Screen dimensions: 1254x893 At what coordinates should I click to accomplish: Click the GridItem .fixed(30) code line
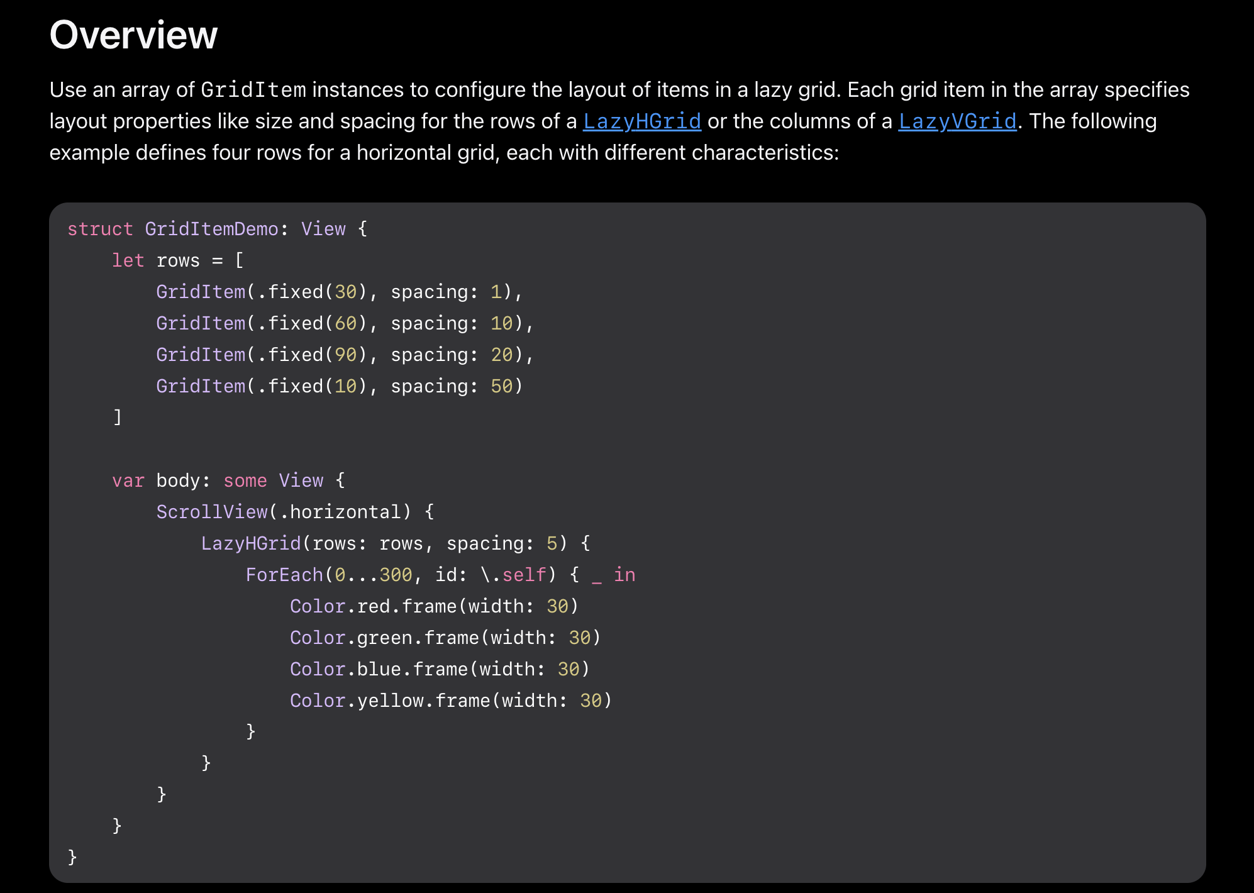click(x=339, y=292)
